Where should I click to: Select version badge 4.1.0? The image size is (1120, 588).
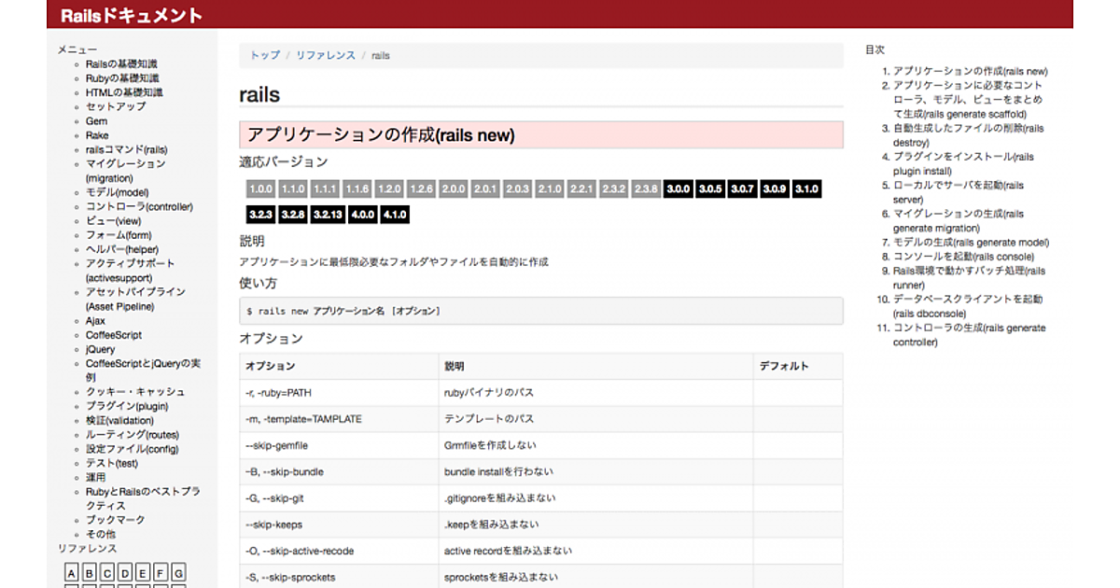[394, 215]
